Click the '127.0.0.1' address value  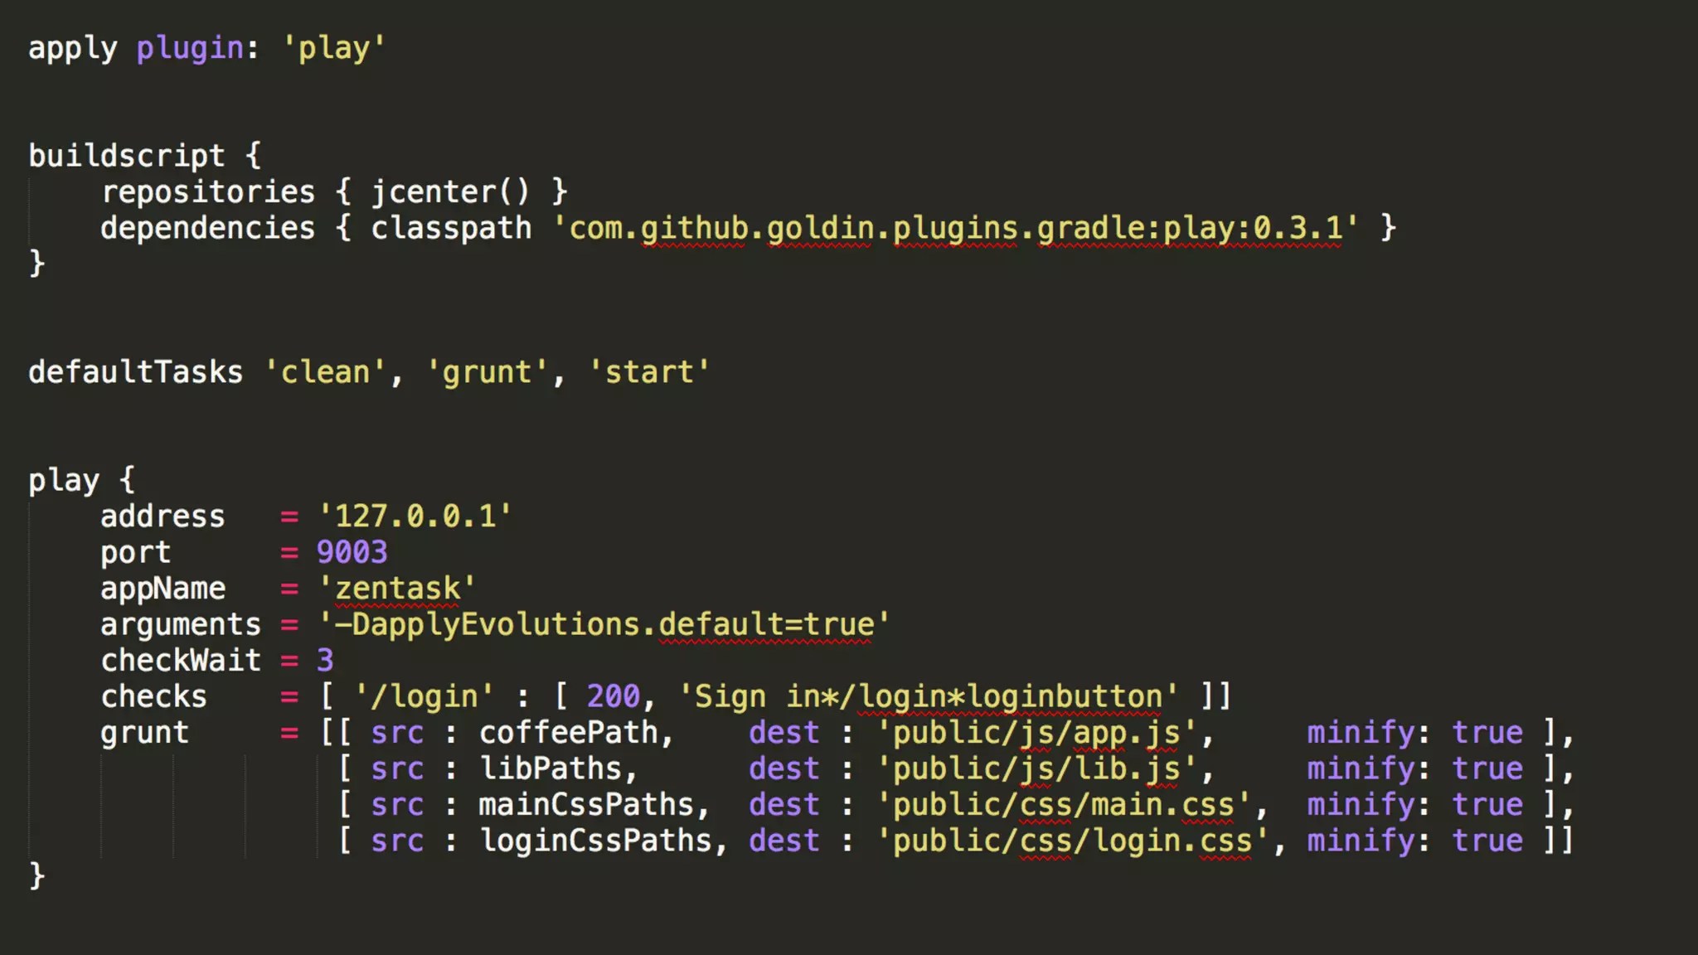tap(415, 516)
